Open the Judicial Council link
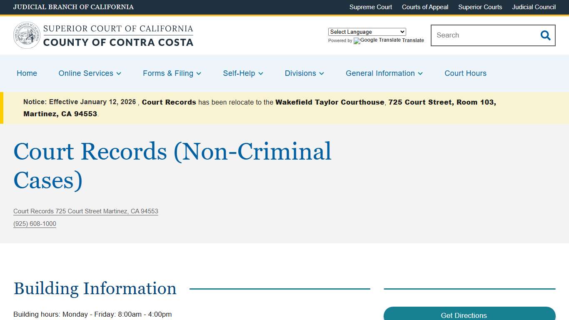 534,7
